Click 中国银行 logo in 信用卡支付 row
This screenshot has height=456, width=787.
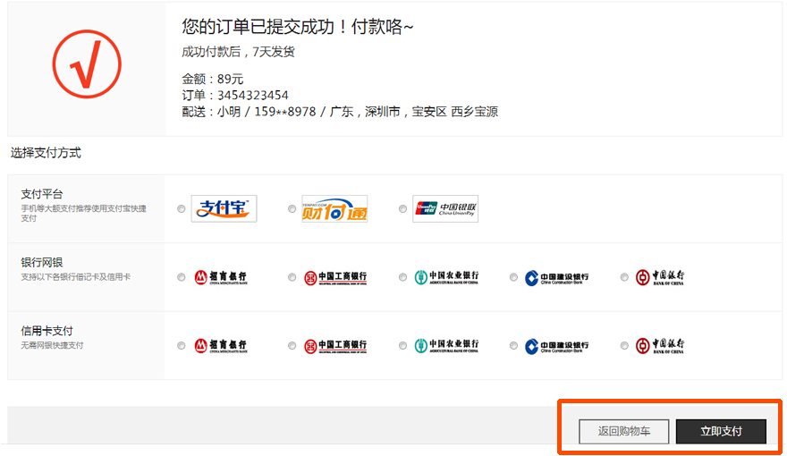(x=659, y=346)
